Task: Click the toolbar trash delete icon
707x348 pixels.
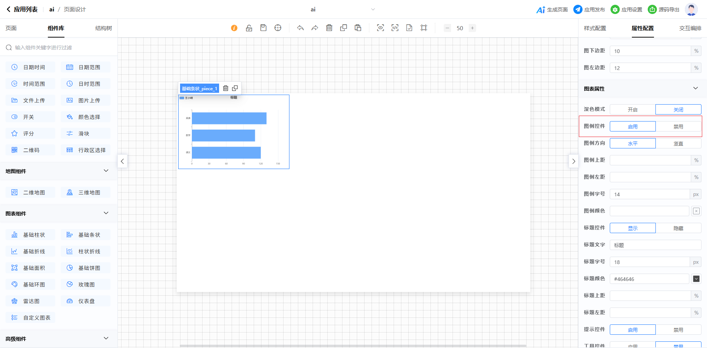Action: (x=329, y=28)
